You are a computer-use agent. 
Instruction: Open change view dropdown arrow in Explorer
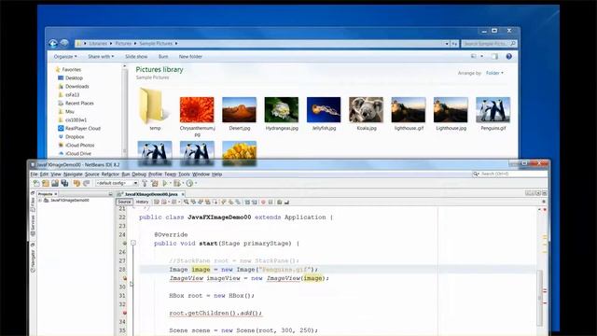482,56
